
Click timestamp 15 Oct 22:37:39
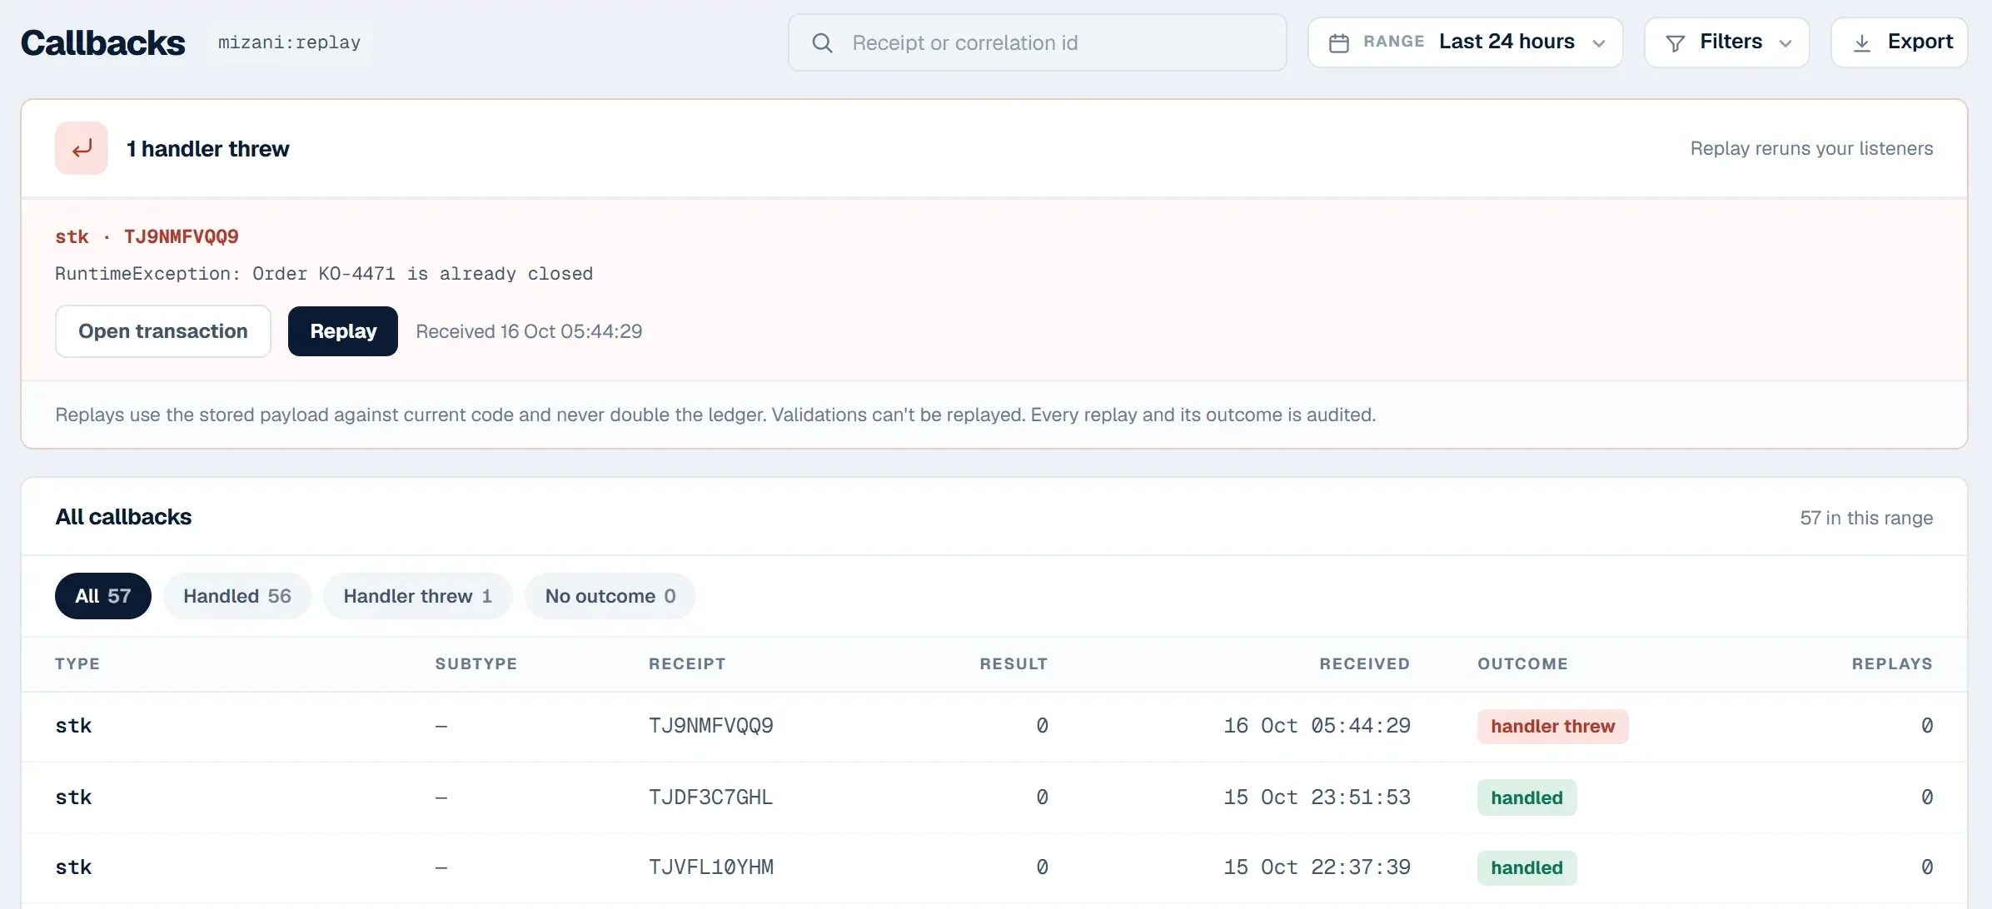[1317, 867]
